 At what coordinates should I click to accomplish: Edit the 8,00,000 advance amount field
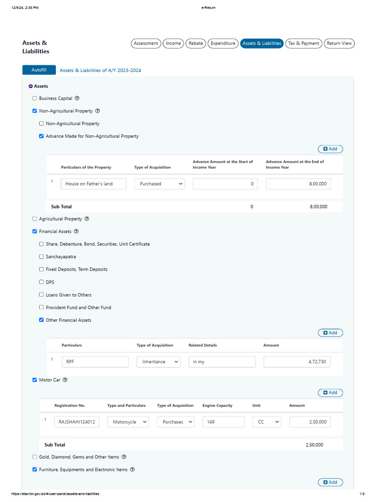pos(298,184)
